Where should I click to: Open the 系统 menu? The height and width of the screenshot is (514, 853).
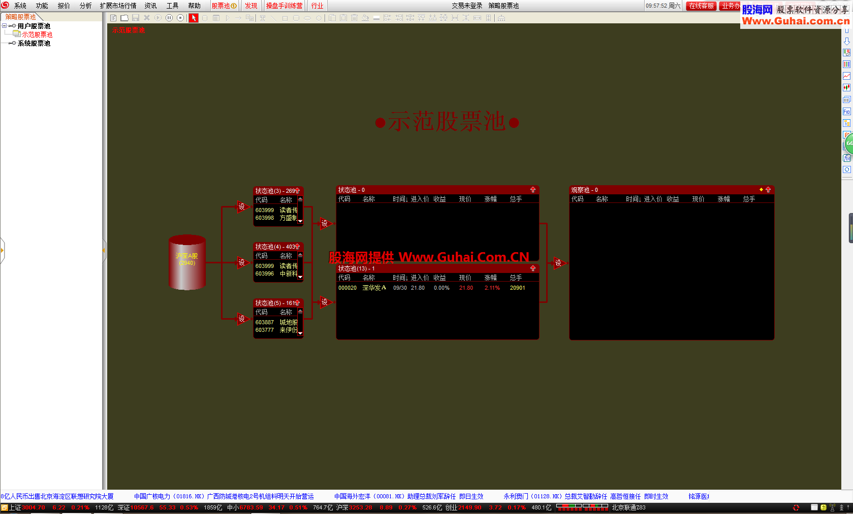(x=20, y=6)
